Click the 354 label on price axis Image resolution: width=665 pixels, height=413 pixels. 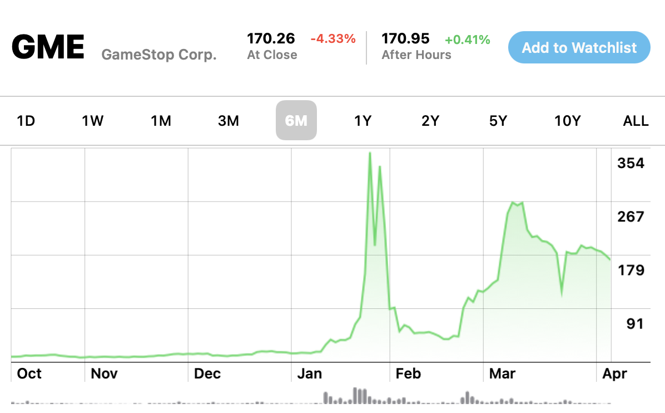[x=631, y=163]
